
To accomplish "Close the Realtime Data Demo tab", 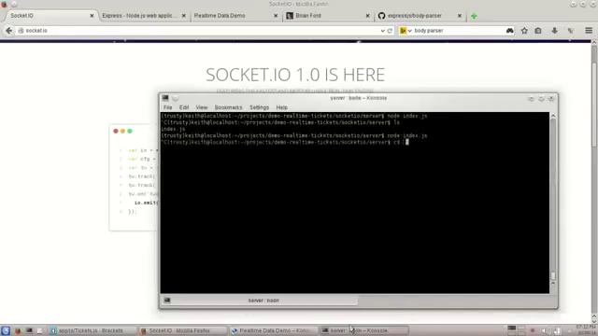I will [x=276, y=16].
